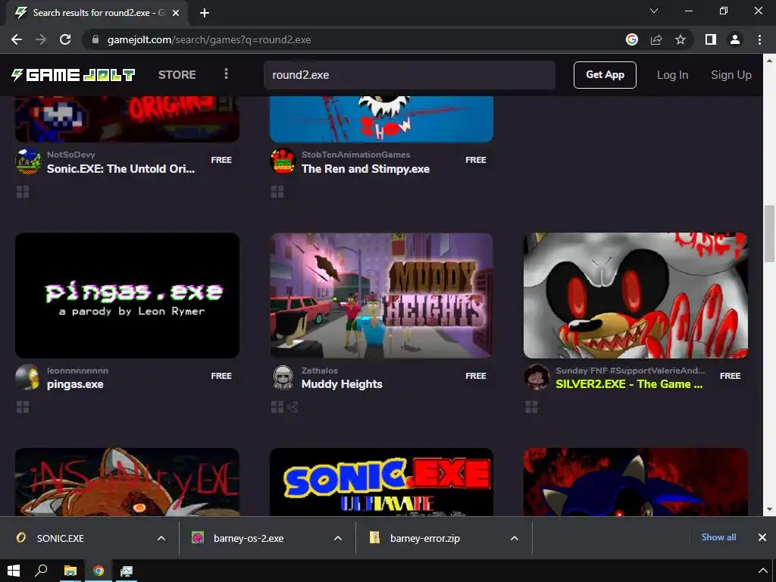This screenshot has width=776, height=582.
Task: Reload the page
Action: [x=65, y=39]
